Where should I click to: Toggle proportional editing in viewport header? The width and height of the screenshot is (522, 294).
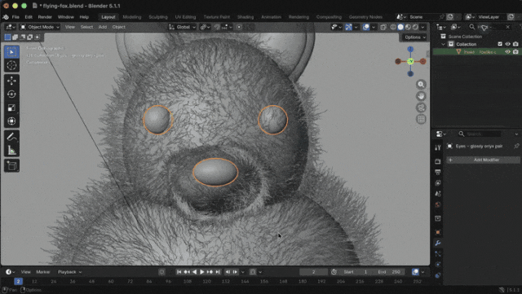(239, 27)
